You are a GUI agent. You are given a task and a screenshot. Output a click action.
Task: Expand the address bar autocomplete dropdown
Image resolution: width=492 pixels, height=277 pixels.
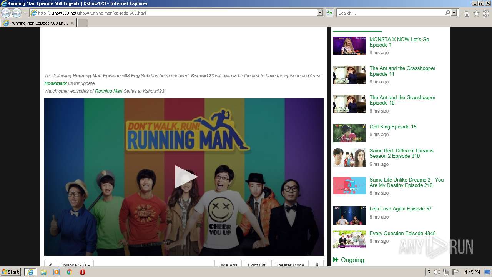(x=320, y=13)
